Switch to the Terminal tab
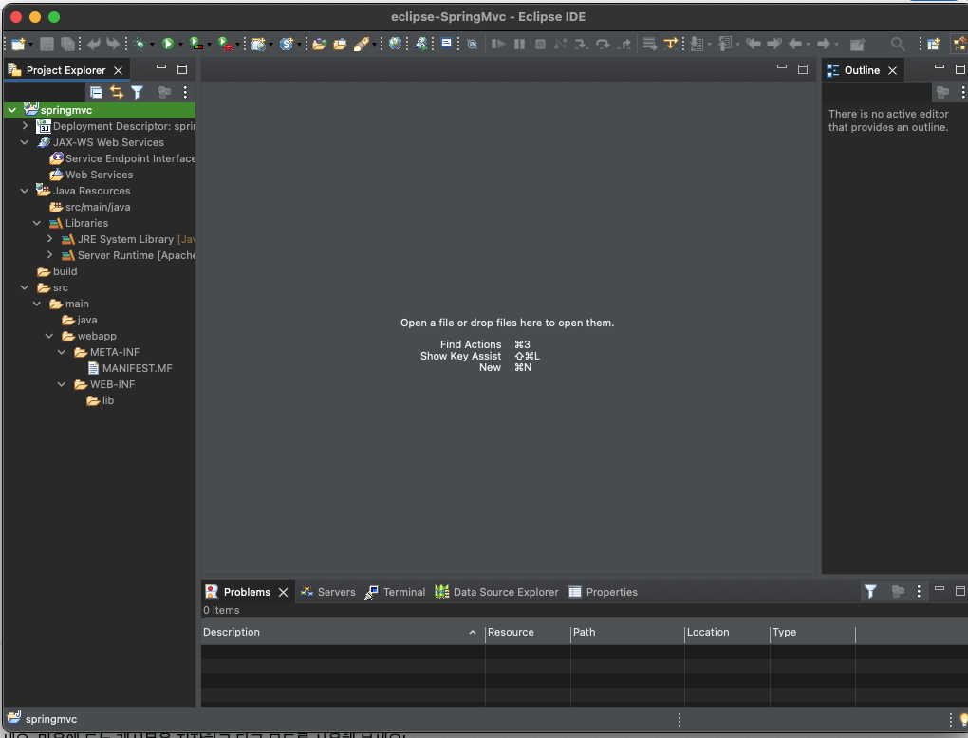Image resolution: width=968 pixels, height=738 pixels. (x=395, y=592)
